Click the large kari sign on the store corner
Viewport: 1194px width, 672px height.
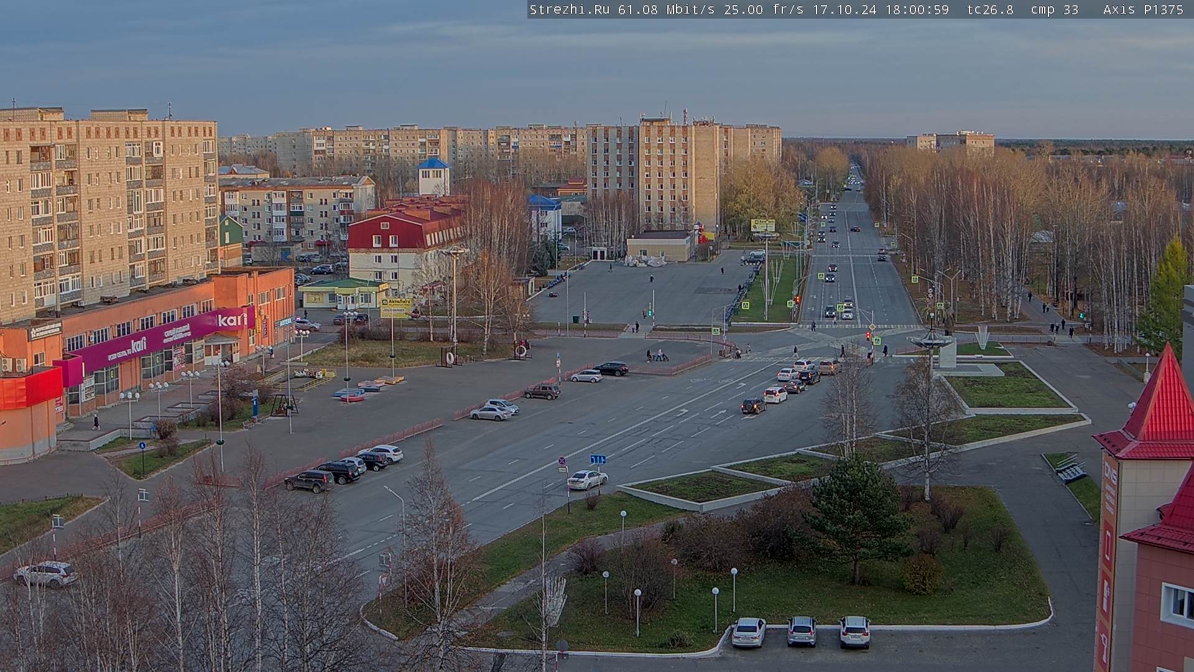pos(232,320)
